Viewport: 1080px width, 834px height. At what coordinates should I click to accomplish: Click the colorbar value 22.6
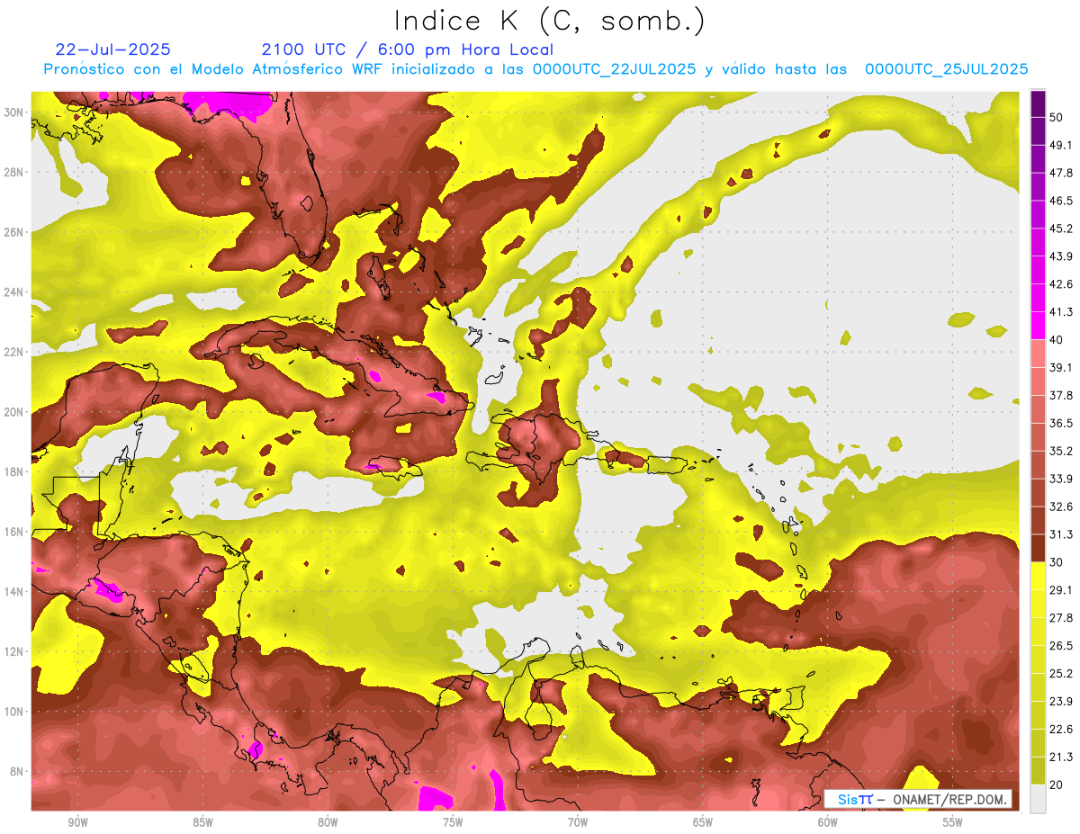coord(1060,729)
